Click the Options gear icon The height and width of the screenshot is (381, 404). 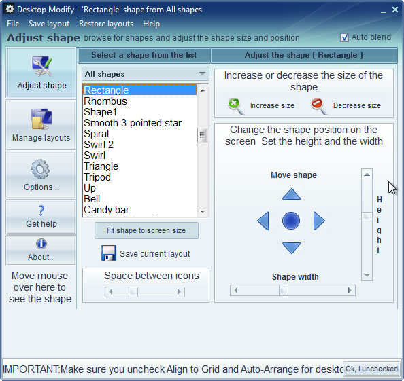[x=40, y=169]
